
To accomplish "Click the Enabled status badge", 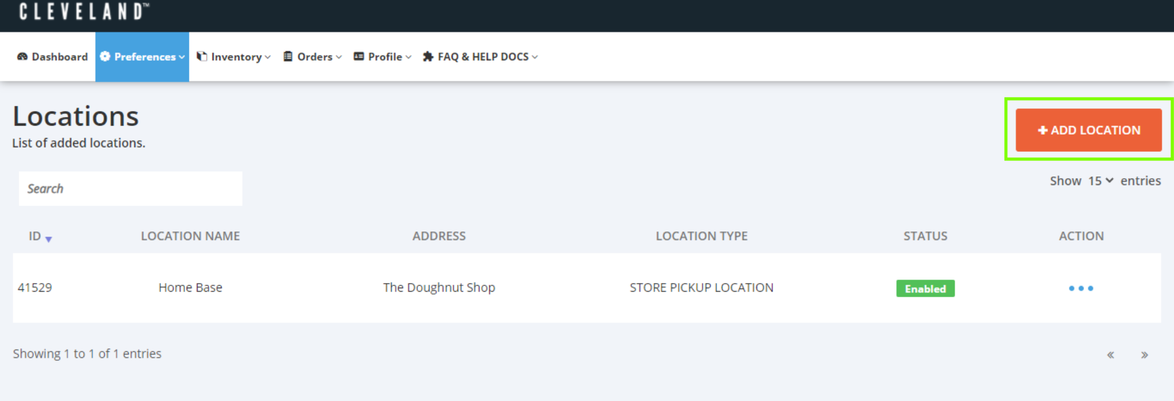I will point(925,288).
